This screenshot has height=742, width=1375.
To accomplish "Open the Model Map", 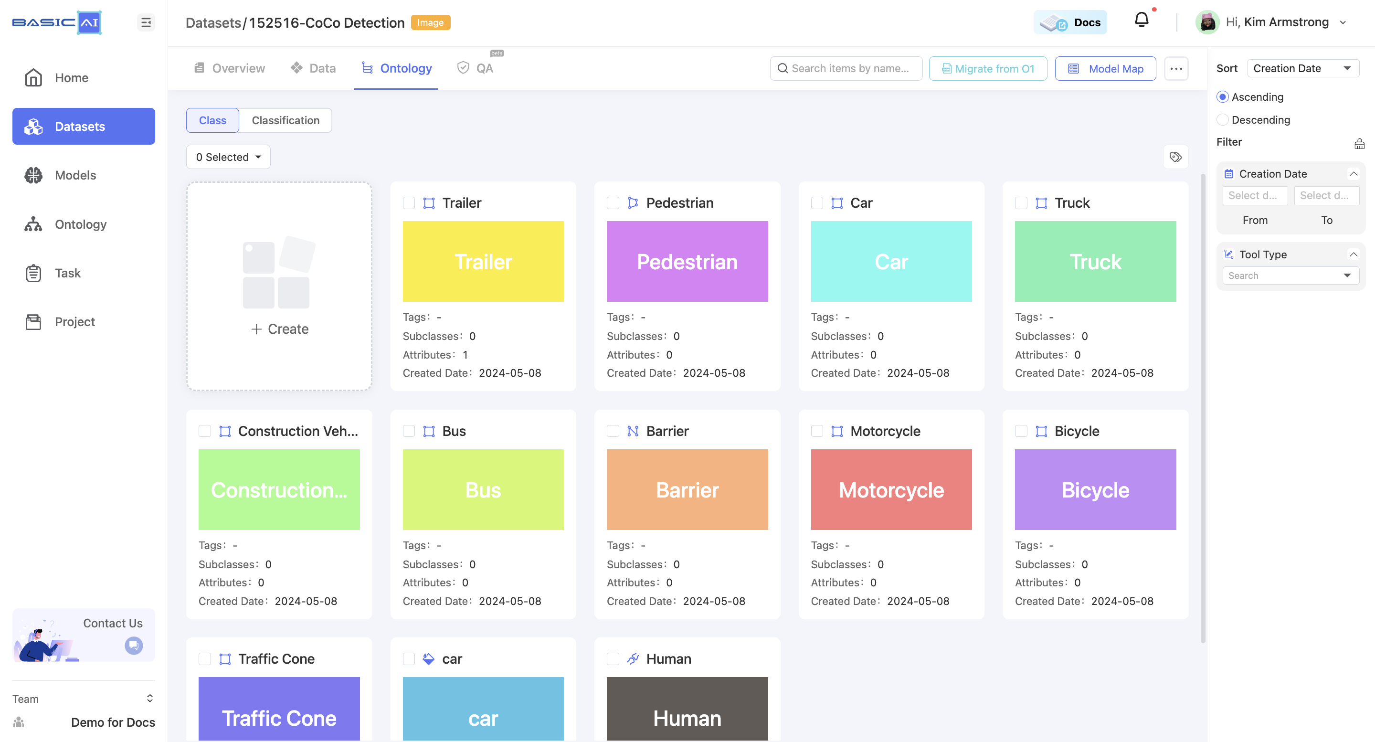I will tap(1105, 68).
